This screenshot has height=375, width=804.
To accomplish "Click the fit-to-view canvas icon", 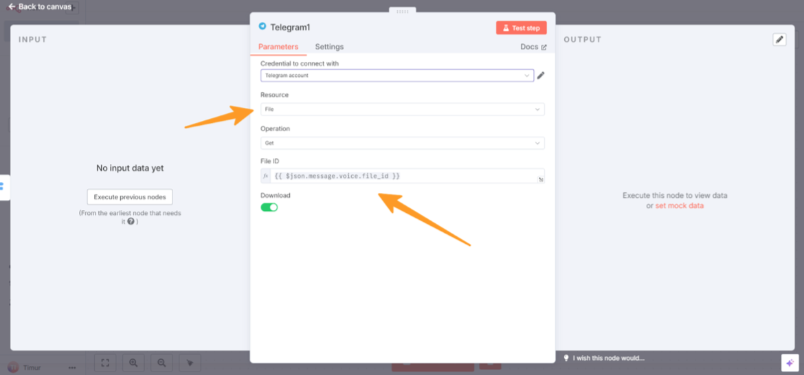I will (105, 362).
